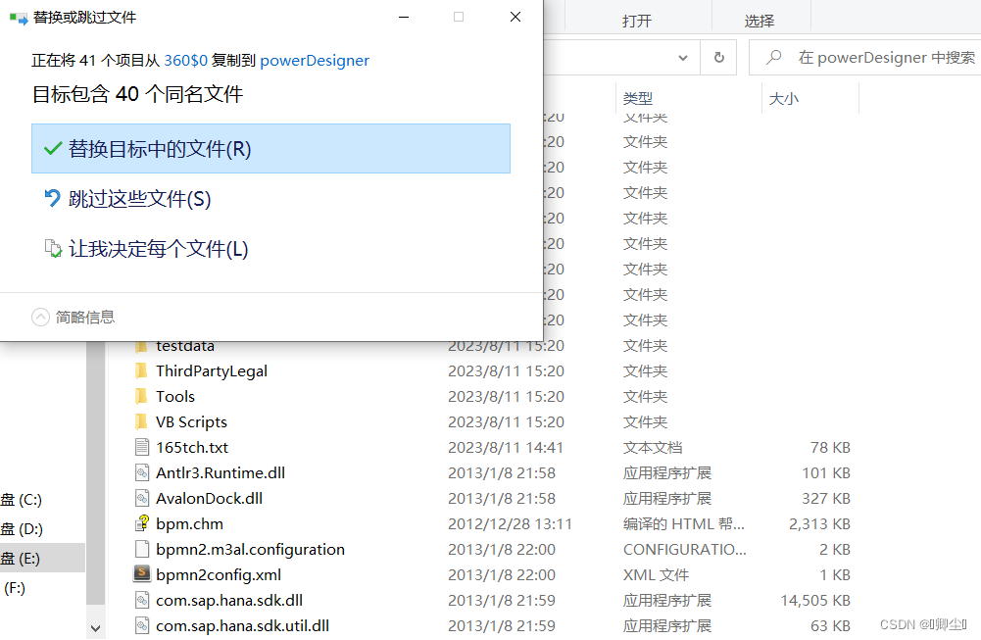Click the refresh icon beside the address bar
Viewport: 981px width, 640px height.
coord(718,57)
